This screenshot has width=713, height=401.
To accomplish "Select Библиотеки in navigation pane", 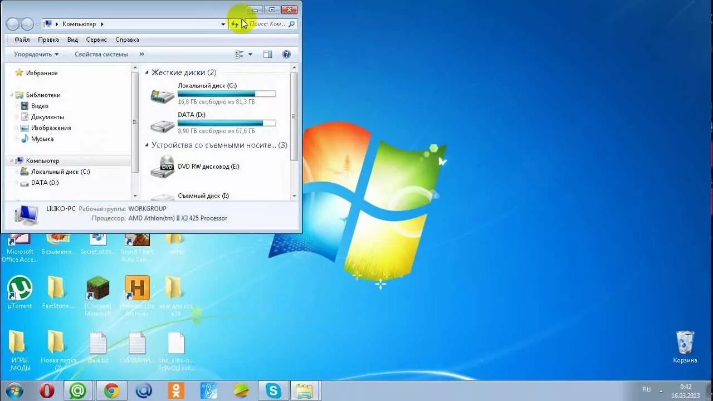I will 43,95.
